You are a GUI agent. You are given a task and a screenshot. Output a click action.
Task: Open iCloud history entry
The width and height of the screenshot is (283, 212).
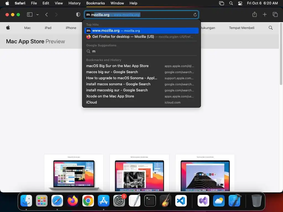pyautogui.click(x=141, y=102)
